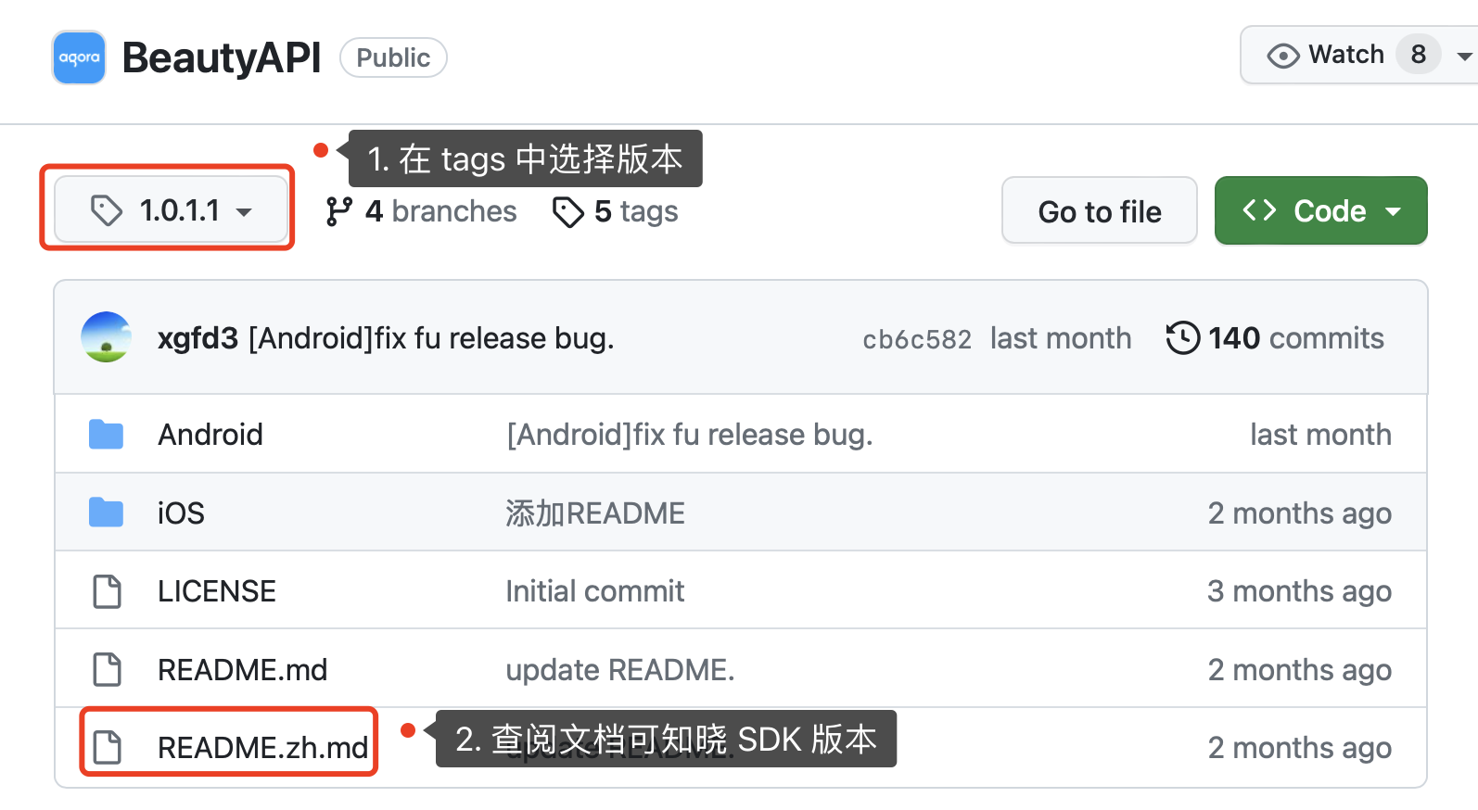Click the Agora organization avatar icon

pos(79,57)
